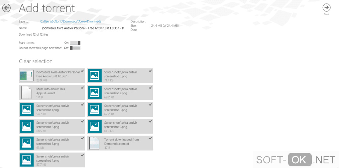The width and height of the screenshot is (339, 168).
Task: Click the '61.2 KB' file size
Action: (109, 131)
